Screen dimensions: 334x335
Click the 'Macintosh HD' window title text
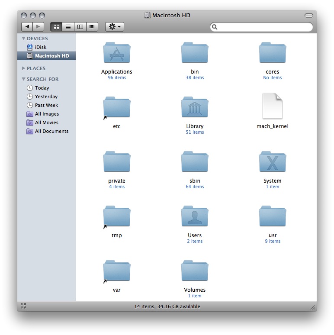point(171,16)
